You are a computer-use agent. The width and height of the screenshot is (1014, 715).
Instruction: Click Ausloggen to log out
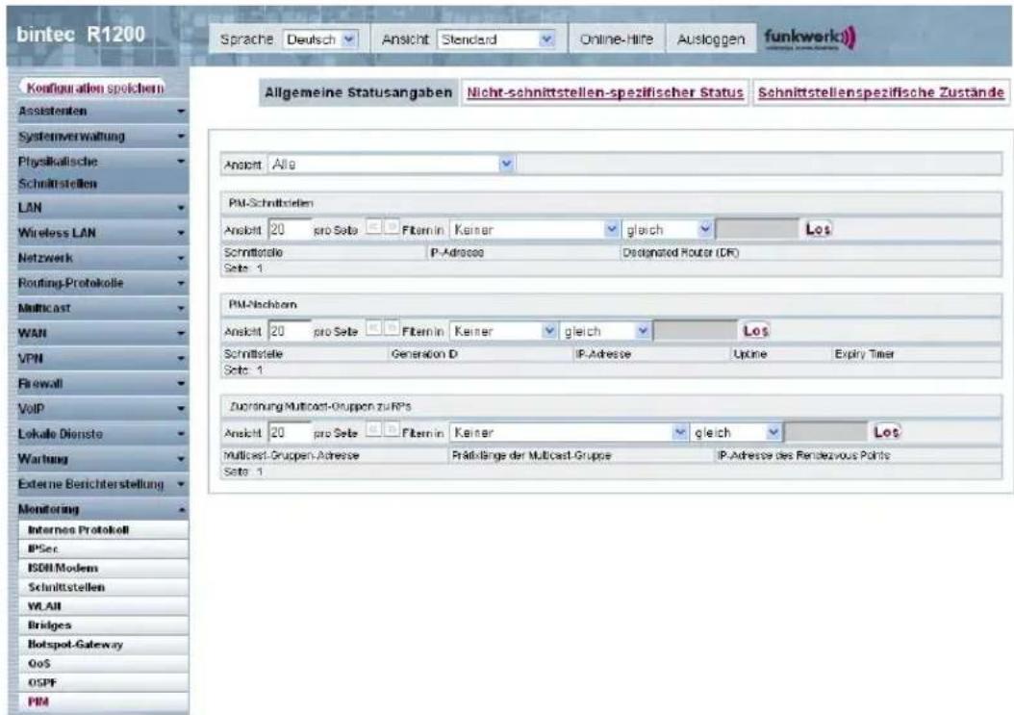pyautogui.click(x=710, y=39)
